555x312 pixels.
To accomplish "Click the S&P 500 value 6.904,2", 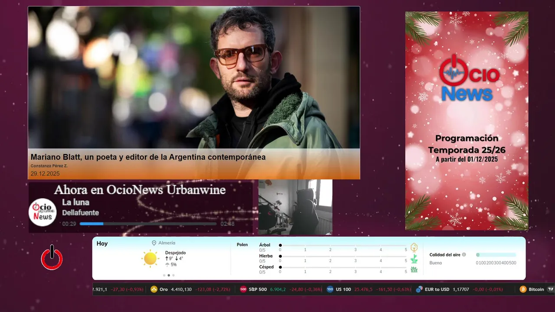I will pos(278,289).
